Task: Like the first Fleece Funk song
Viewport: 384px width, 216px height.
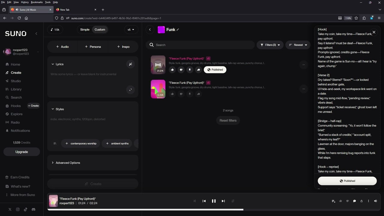Action: click(172, 70)
